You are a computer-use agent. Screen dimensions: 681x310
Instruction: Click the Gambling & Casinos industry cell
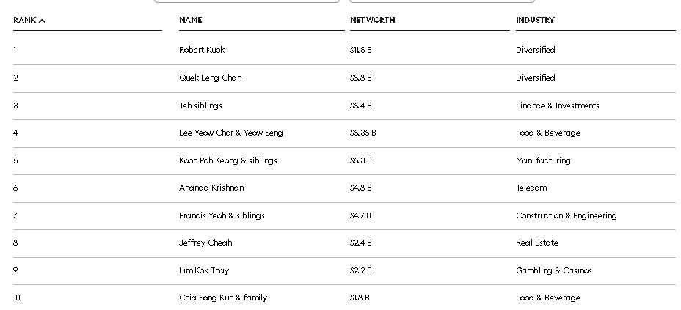coord(553,270)
